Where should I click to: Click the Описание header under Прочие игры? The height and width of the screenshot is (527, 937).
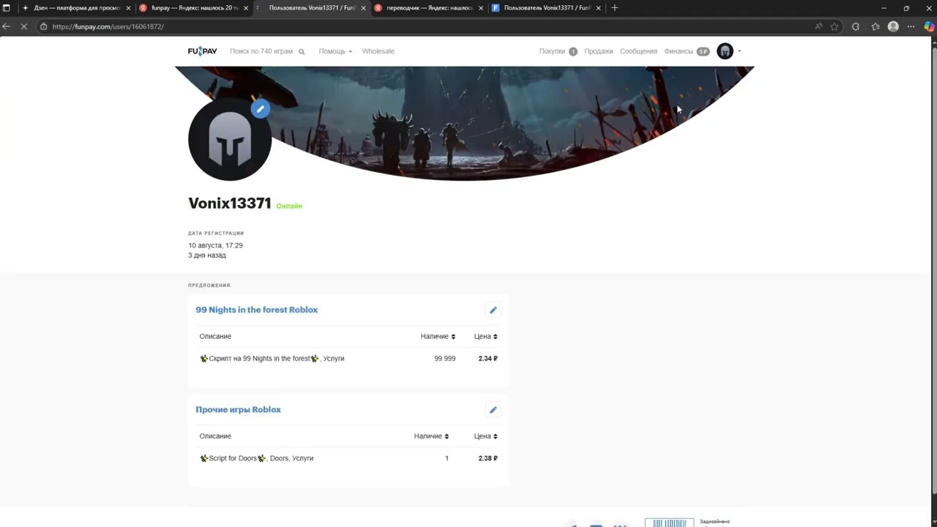click(215, 436)
